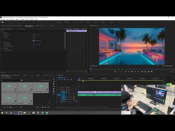Open the Window menu

tap(32, 19)
